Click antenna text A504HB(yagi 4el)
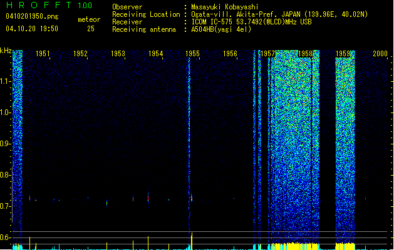The image size is (394, 250). coord(221,29)
